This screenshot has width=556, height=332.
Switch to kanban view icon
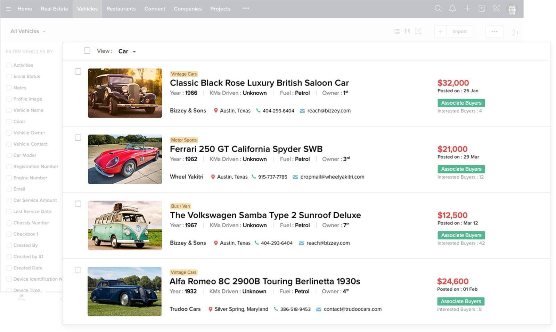(x=408, y=32)
